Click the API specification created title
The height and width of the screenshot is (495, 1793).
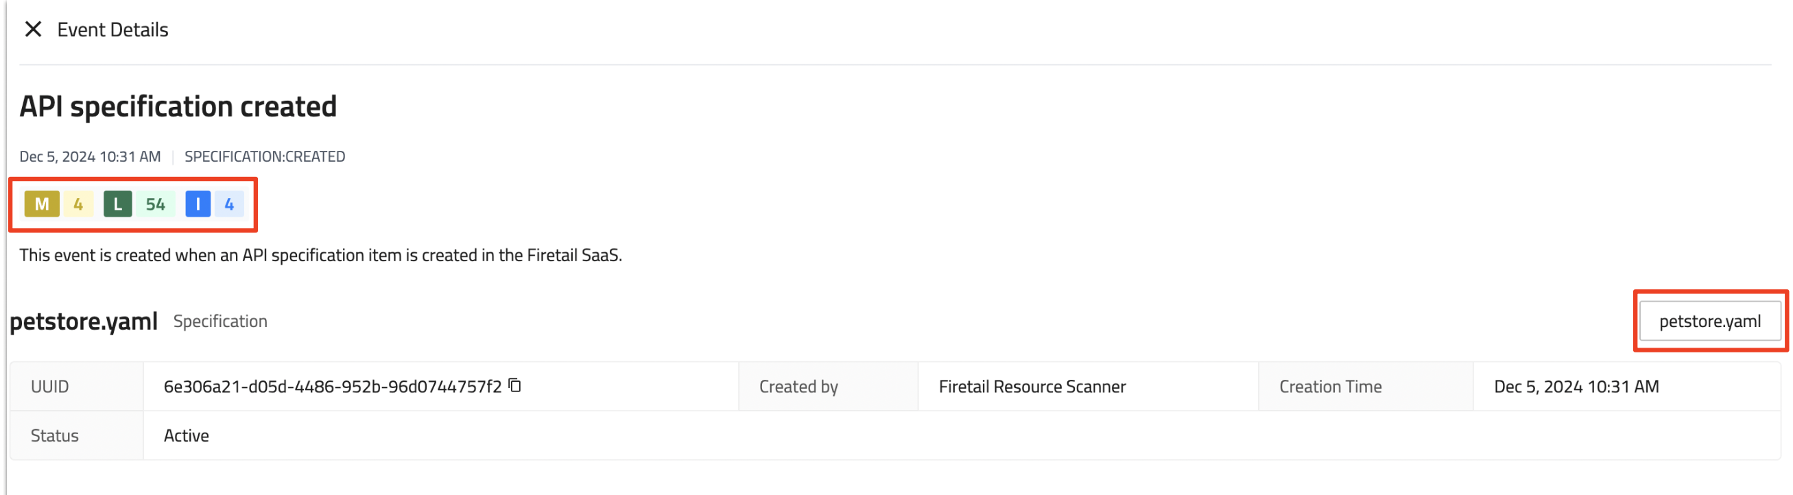pyautogui.click(x=178, y=106)
